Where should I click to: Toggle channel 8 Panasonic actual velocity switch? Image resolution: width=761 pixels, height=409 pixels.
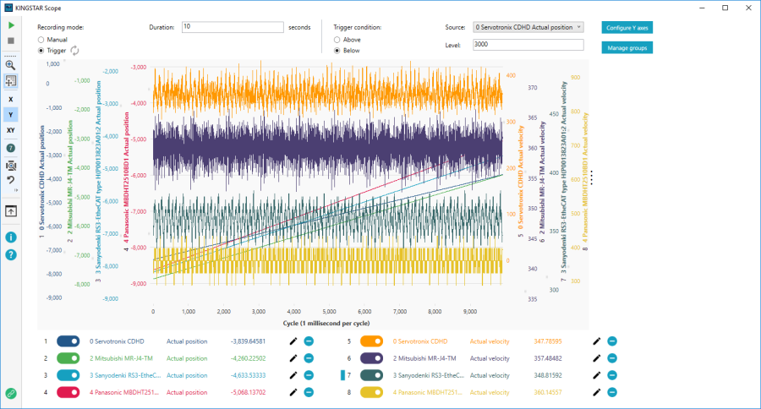(x=372, y=392)
